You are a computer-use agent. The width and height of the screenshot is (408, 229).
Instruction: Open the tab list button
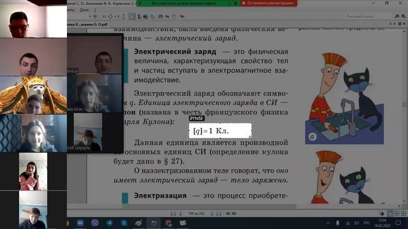click(400, 24)
